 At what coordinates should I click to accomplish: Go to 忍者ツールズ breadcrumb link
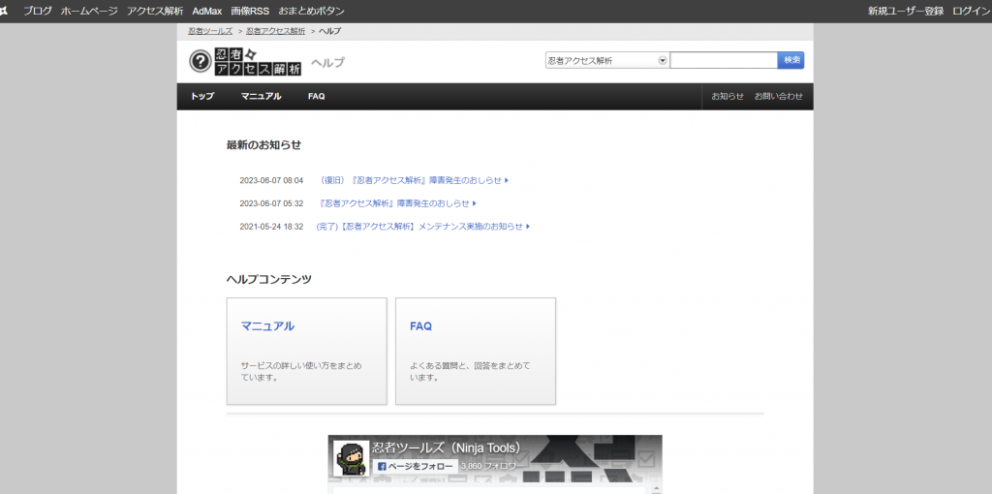[210, 31]
